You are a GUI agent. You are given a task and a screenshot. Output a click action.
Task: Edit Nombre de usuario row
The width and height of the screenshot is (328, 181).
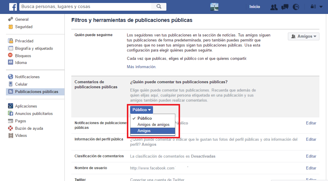[311, 168]
